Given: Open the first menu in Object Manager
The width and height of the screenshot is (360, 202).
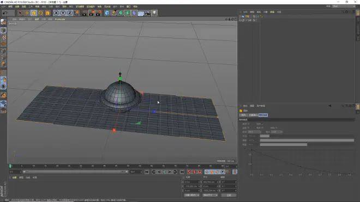Looking at the screenshot, I should (x=245, y=12).
